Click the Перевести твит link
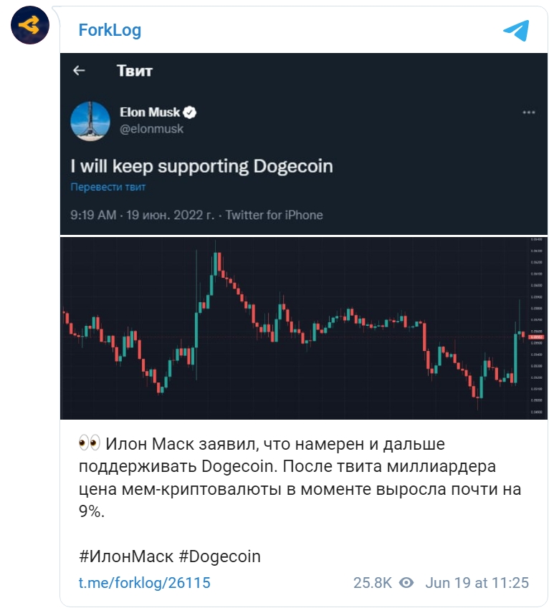This screenshot has width=554, height=613. [108, 187]
